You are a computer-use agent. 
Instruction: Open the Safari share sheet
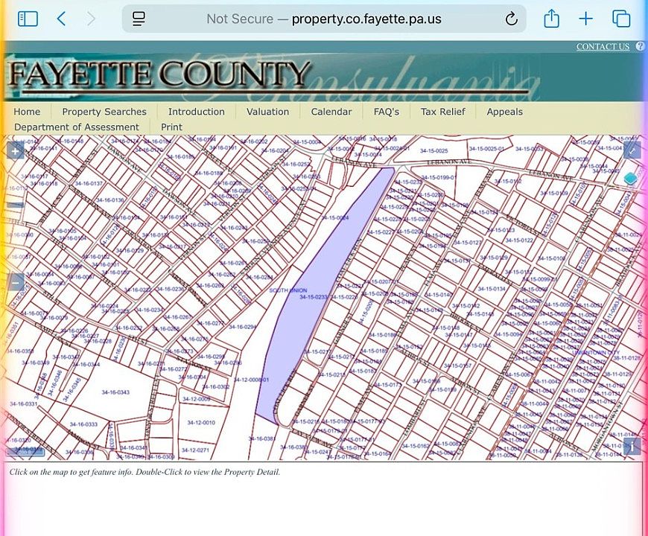551,19
